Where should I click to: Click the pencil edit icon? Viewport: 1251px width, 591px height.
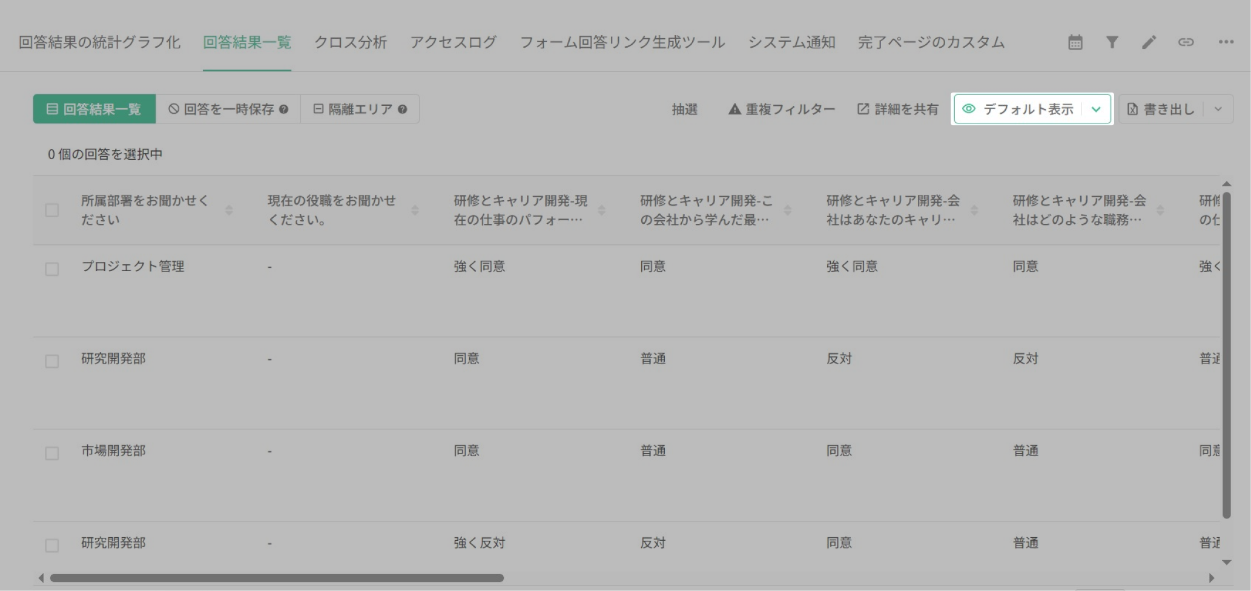click(x=1149, y=42)
